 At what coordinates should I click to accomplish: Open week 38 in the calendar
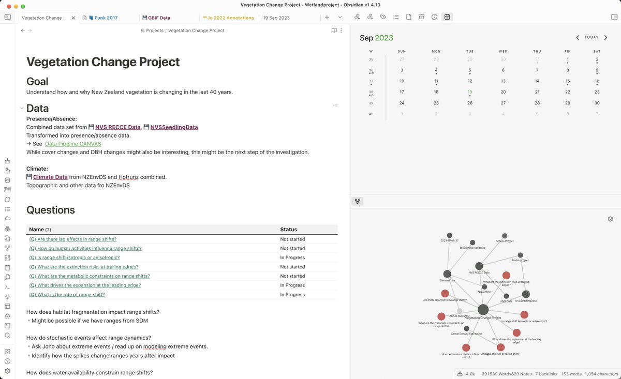tap(371, 92)
